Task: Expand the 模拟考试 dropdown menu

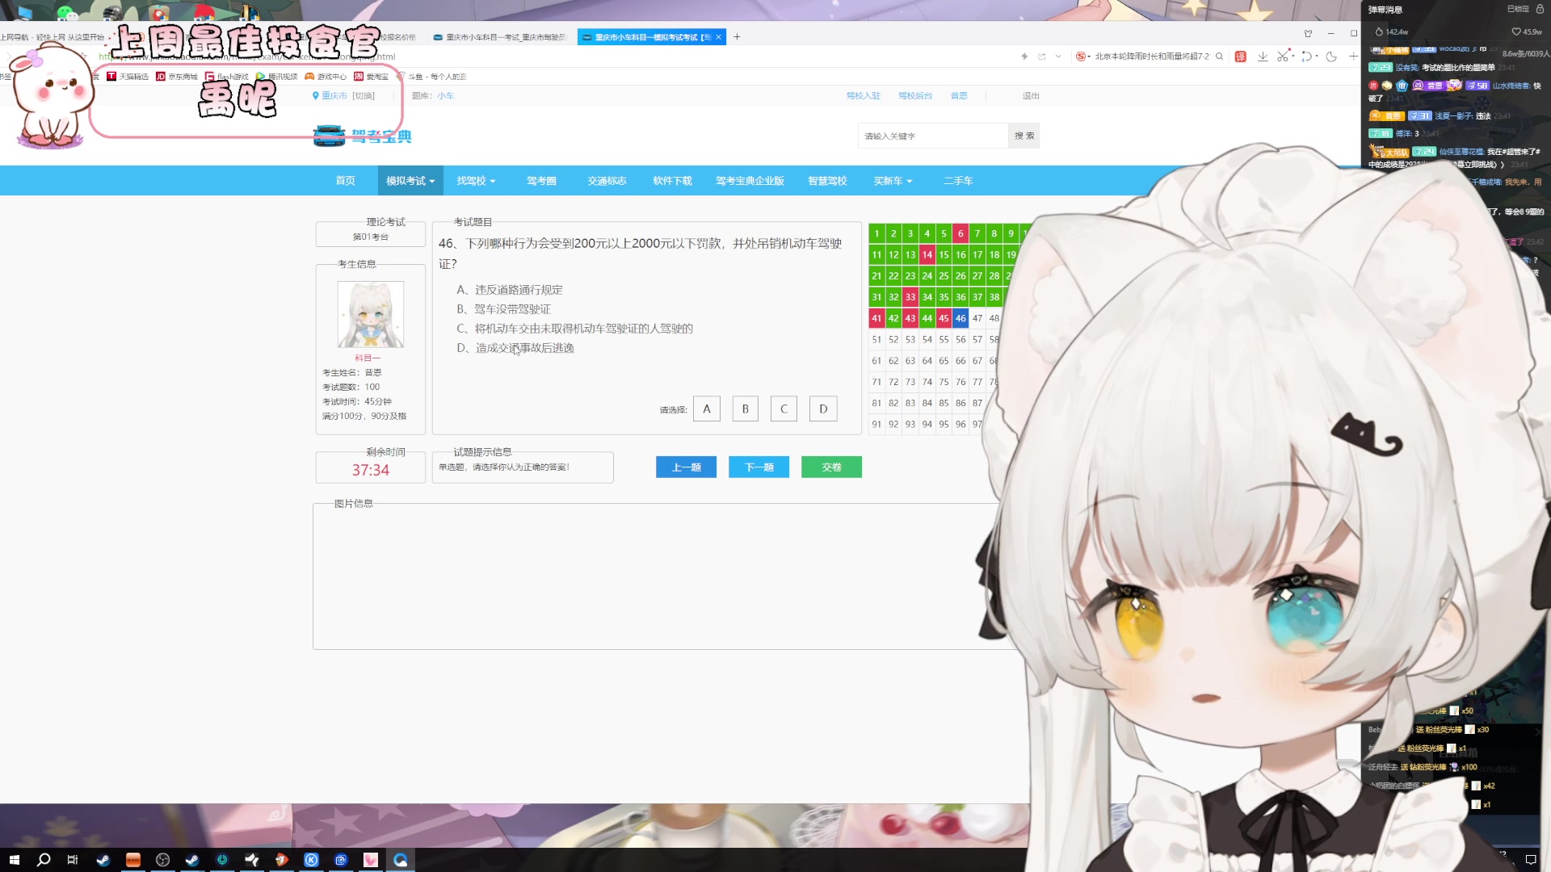Action: coord(410,181)
